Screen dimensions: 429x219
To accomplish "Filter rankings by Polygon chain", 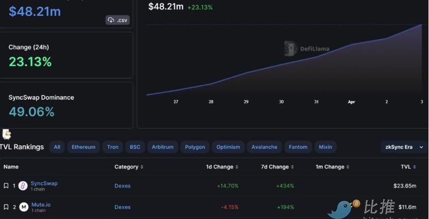I will (195, 147).
